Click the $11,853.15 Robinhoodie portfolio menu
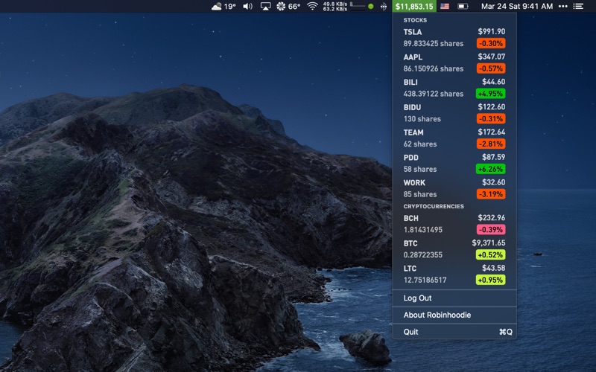 point(414,6)
